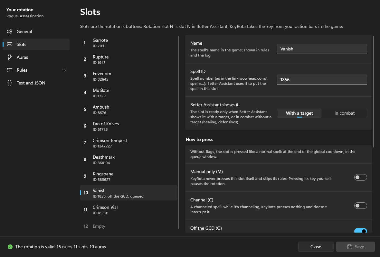Toggle the Channel (C) switch
The width and height of the screenshot is (380, 257).
tap(360, 206)
